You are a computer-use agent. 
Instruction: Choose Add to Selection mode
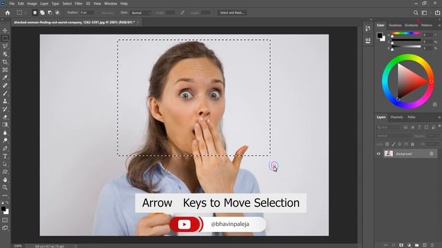click(42, 12)
